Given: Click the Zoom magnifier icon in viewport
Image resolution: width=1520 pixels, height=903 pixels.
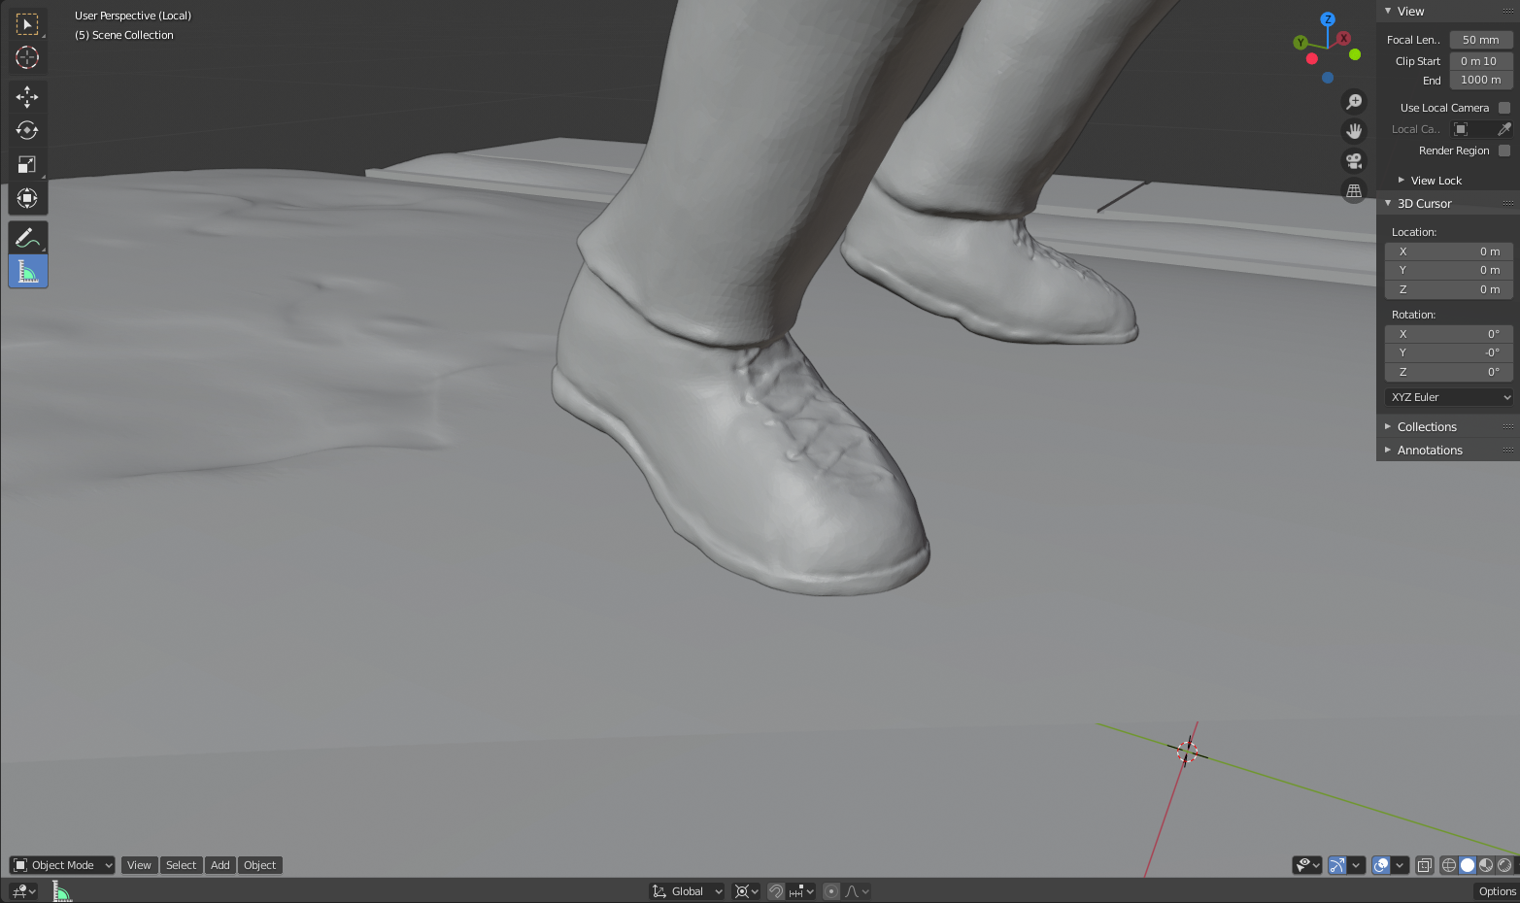Looking at the screenshot, I should 1354,101.
